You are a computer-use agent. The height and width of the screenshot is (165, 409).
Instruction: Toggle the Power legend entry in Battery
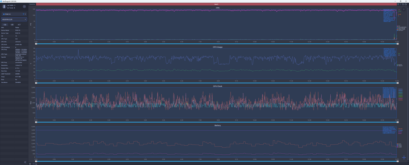(399, 144)
